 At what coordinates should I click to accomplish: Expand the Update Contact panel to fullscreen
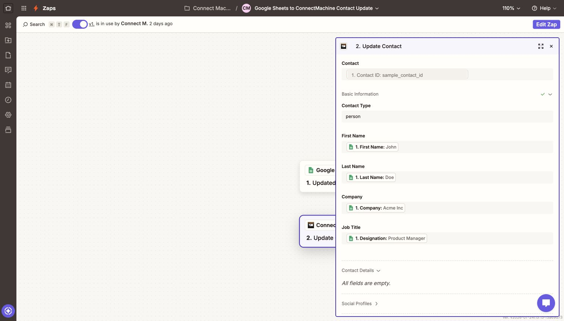(541, 46)
